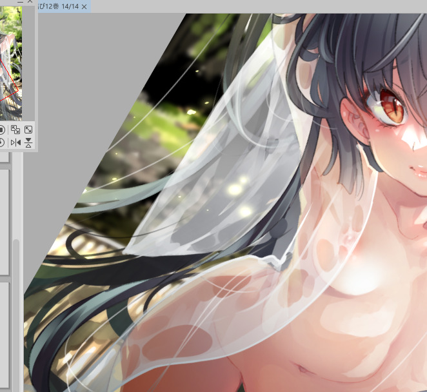
Task: Flip the canvas horizontally in the Navigator
Action: [15, 142]
